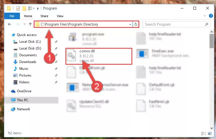
Task: Click the New folder quick access icon
Action: pyautogui.click(x=24, y=8)
